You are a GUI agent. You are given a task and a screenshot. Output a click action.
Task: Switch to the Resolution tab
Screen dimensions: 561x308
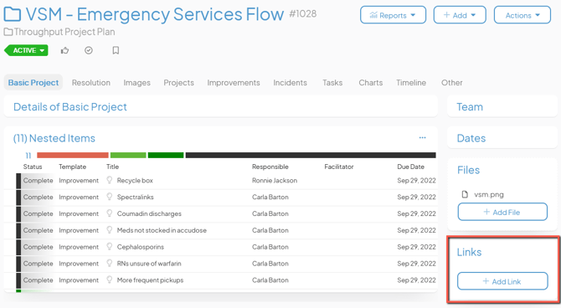pyautogui.click(x=91, y=83)
